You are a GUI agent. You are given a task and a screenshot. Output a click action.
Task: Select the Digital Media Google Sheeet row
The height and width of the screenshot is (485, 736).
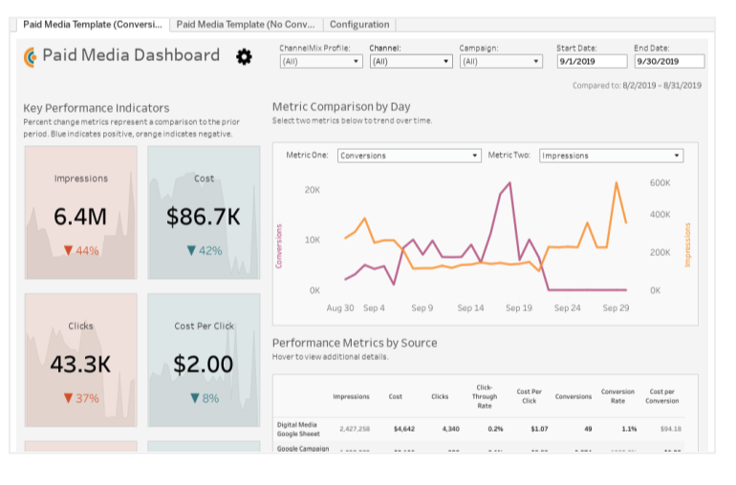click(x=479, y=430)
